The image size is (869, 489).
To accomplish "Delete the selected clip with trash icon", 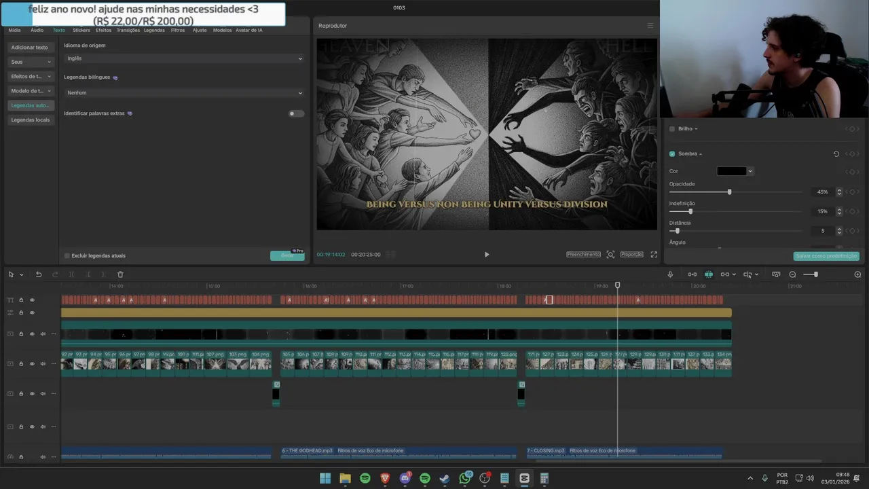I will point(120,274).
